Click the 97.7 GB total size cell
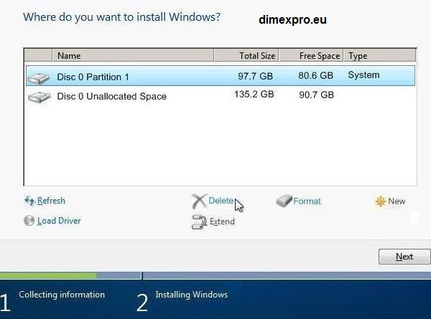Viewport: 431px width, 319px height. (x=255, y=76)
